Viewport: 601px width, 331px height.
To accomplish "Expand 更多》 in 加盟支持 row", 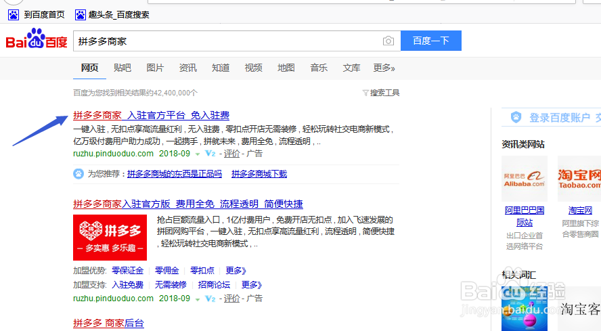I will pyautogui.click(x=252, y=284).
